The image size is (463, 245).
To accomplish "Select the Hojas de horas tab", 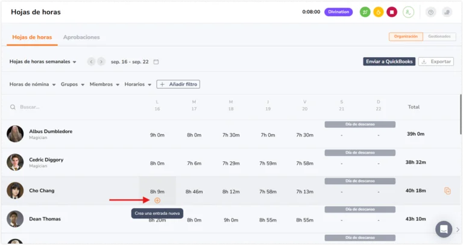I will click(x=32, y=37).
